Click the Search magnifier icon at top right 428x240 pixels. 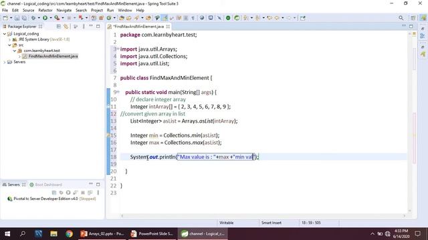click(x=401, y=18)
